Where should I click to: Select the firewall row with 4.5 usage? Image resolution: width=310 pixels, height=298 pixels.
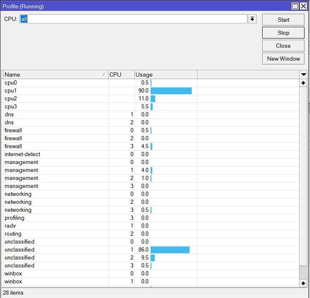pyautogui.click(x=151, y=146)
